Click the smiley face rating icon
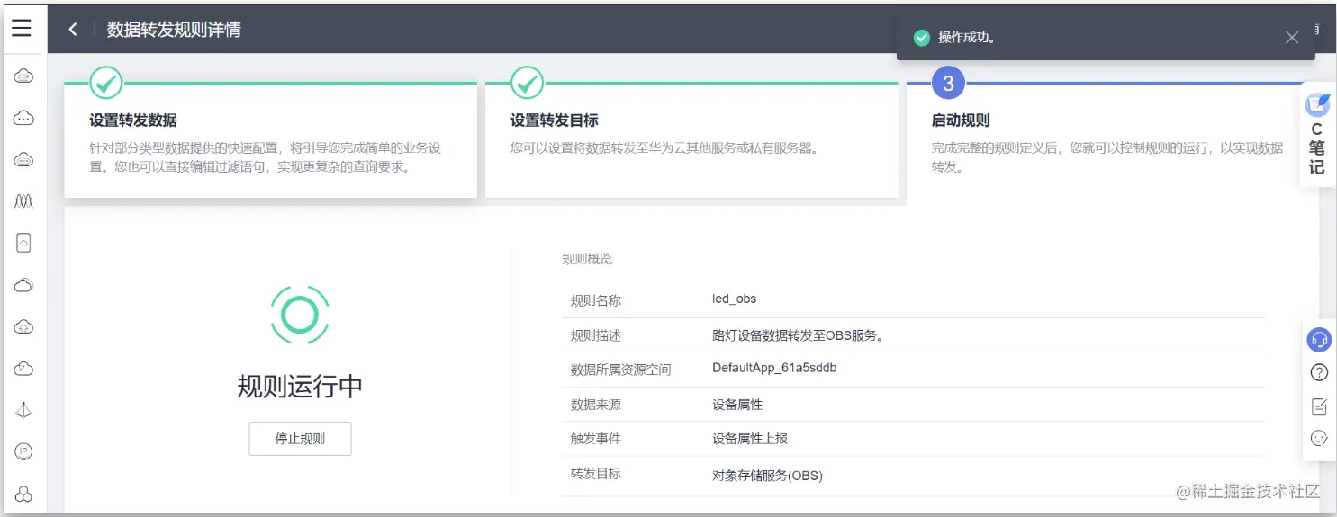Image resolution: width=1337 pixels, height=517 pixels. pyautogui.click(x=1319, y=439)
